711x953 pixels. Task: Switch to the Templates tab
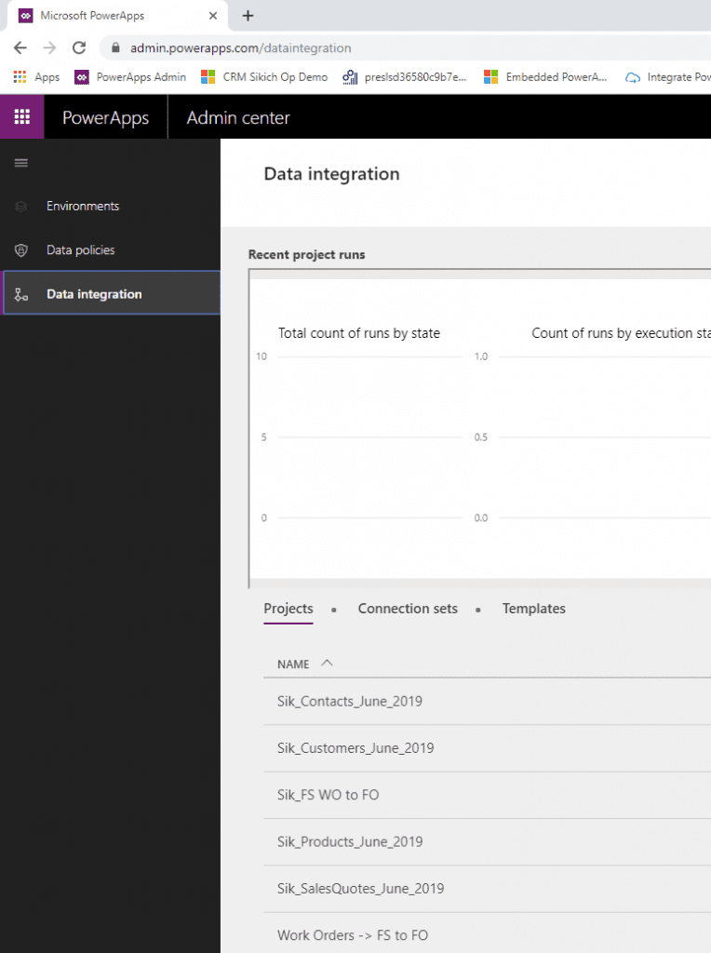pyautogui.click(x=533, y=609)
